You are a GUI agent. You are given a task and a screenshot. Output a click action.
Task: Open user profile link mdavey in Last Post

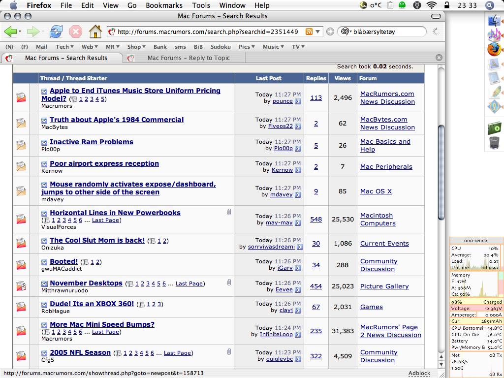(281, 194)
